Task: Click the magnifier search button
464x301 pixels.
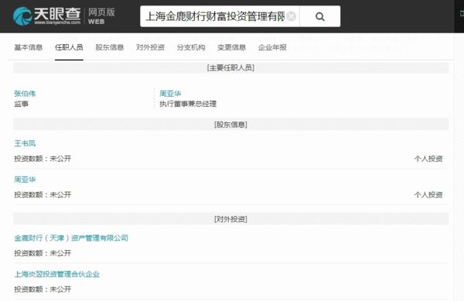Action: click(320, 16)
